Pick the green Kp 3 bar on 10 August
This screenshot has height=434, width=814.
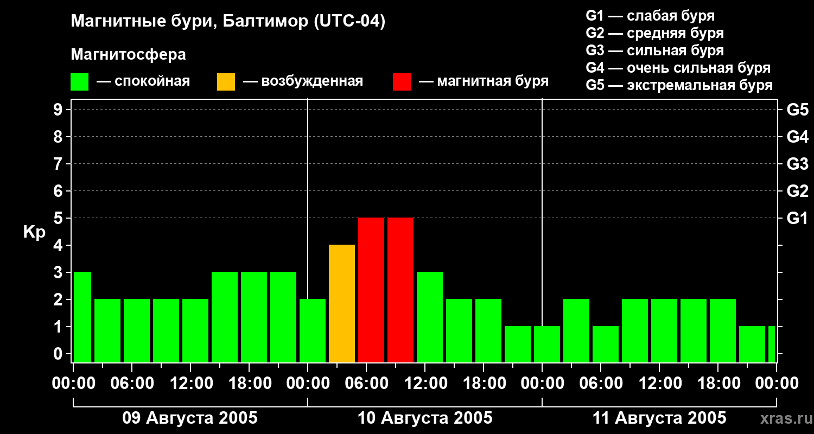430,317
